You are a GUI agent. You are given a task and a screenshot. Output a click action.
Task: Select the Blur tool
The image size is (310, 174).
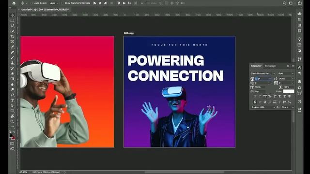(x=12, y=84)
